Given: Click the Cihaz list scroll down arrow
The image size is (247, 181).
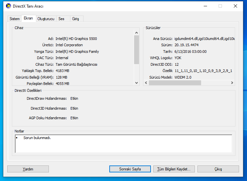Looking at the screenshot, I should (137, 83).
